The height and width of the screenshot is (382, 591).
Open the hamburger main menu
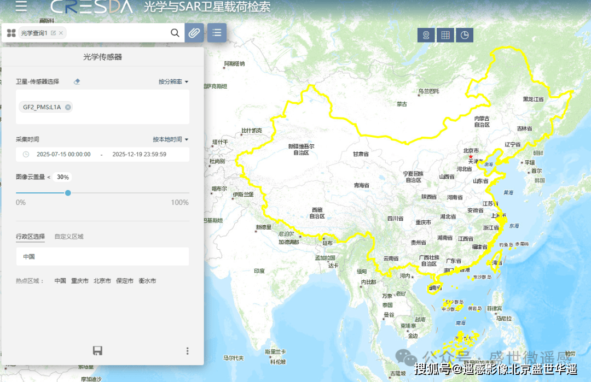tap(21, 6)
